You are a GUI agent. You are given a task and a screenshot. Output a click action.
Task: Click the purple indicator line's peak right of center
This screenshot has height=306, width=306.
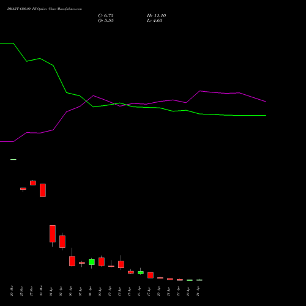point(200,91)
